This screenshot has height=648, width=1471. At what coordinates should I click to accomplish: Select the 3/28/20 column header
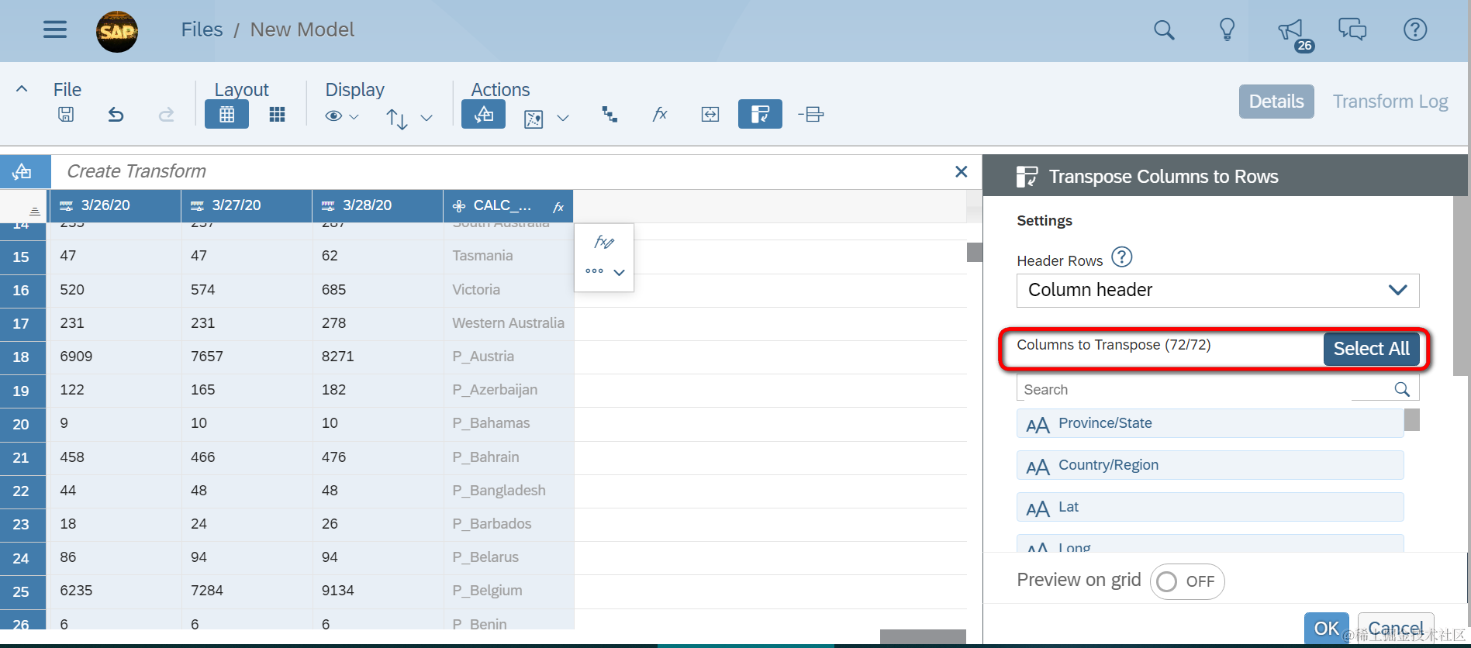tap(378, 205)
